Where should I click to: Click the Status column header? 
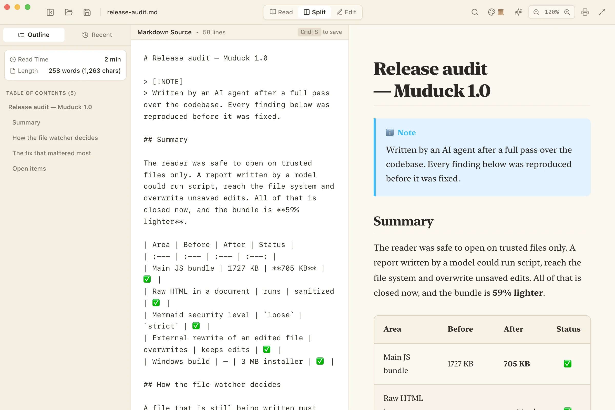coord(568,329)
